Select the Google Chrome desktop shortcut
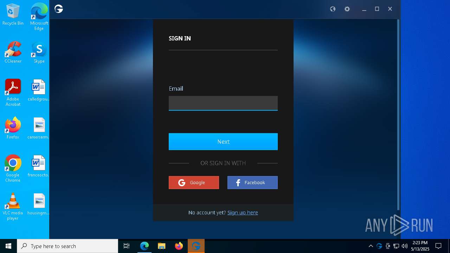The image size is (450, 253). pos(13,169)
